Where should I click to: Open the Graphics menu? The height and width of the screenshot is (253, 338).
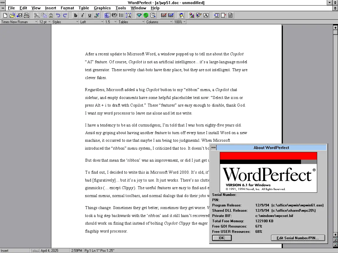click(x=102, y=8)
